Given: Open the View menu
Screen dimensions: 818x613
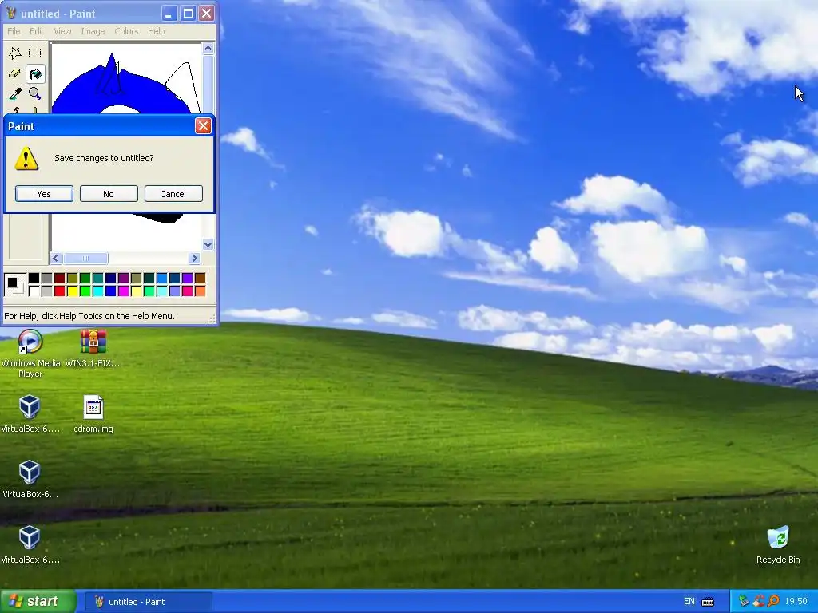Looking at the screenshot, I should (62, 31).
